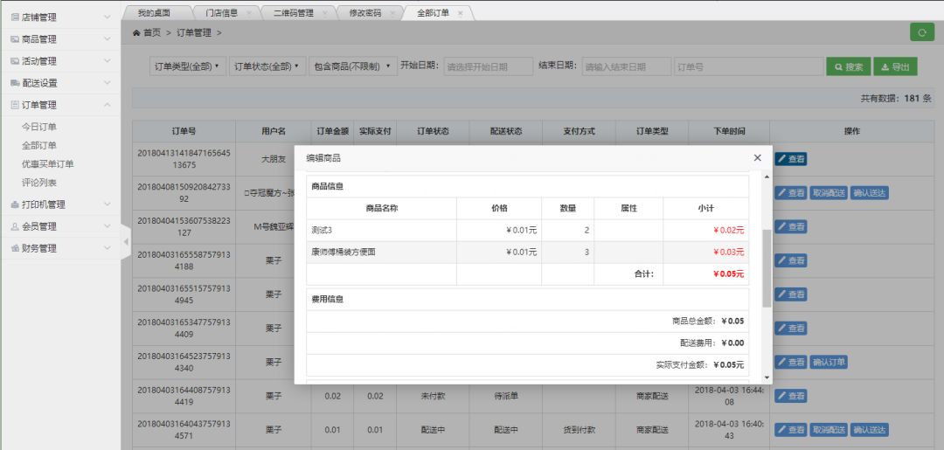Click the 开始日期 date input field
This screenshot has width=944, height=450.
(x=489, y=66)
